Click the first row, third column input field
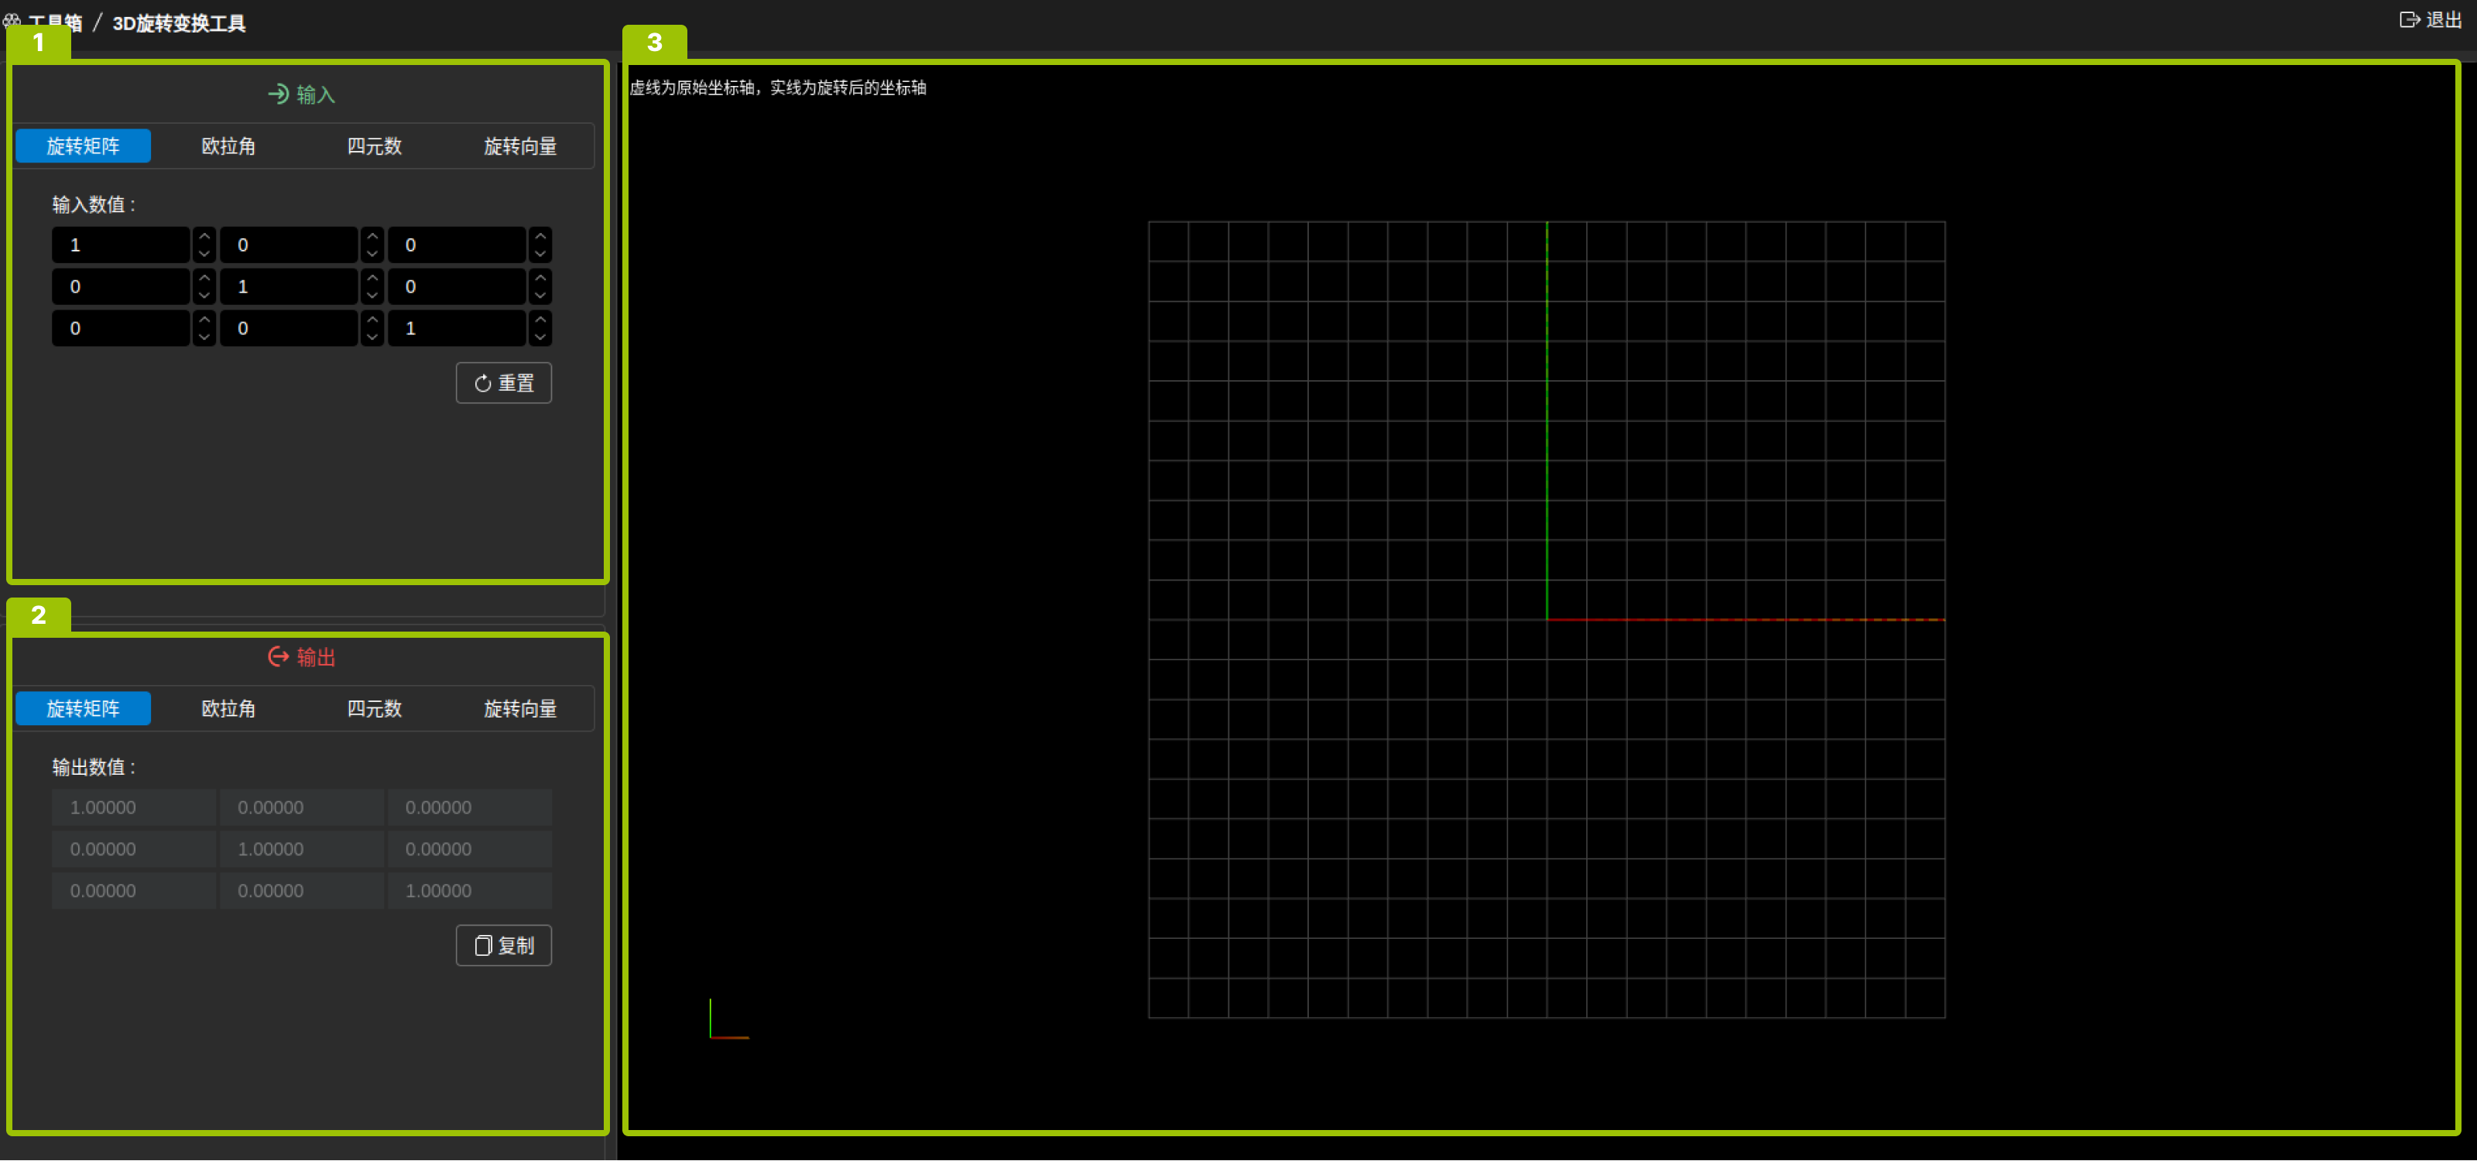2477x1161 pixels. pyautogui.click(x=456, y=245)
